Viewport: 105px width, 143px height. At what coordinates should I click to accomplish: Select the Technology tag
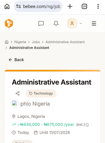(x=41, y=94)
